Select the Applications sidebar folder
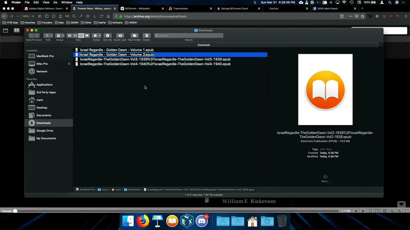Screen dimensions: 410x230 pos(44,85)
